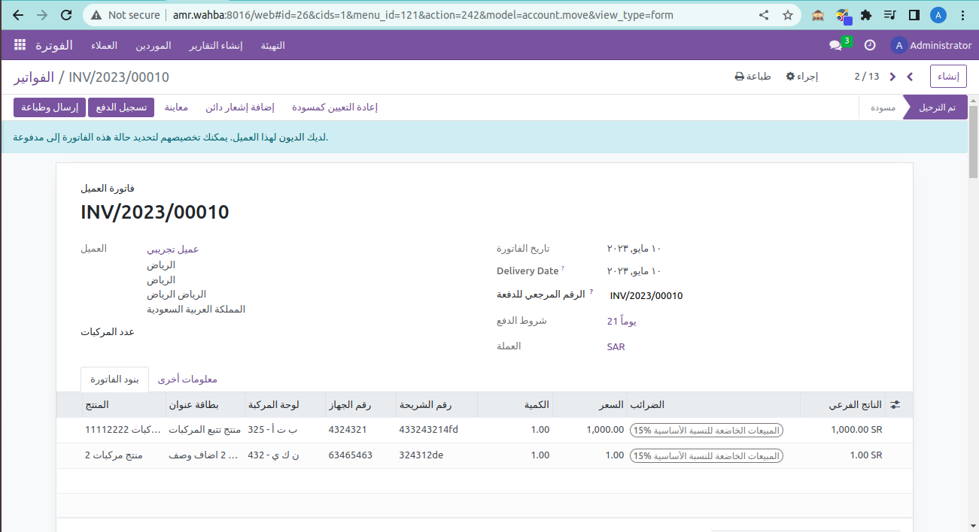This screenshot has width=979, height=532.
Task: Switch to بنود الفاتورة tab
Action: (x=115, y=379)
